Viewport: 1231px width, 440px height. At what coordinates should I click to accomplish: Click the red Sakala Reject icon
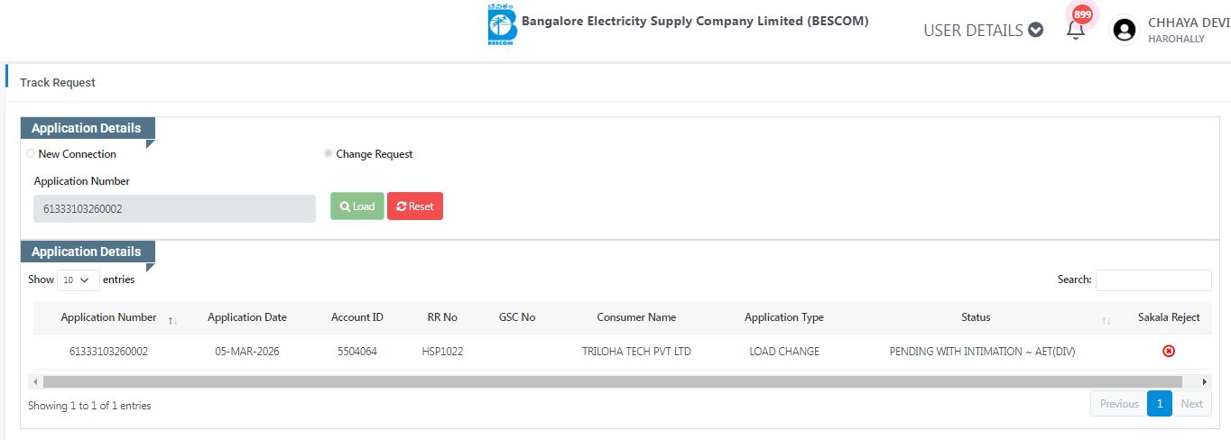tap(1168, 352)
